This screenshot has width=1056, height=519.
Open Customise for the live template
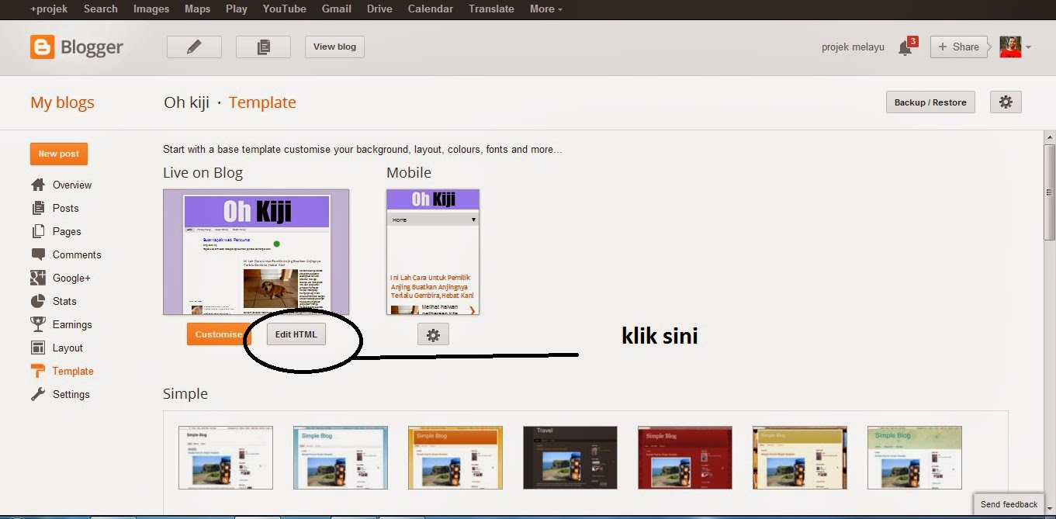(x=220, y=334)
